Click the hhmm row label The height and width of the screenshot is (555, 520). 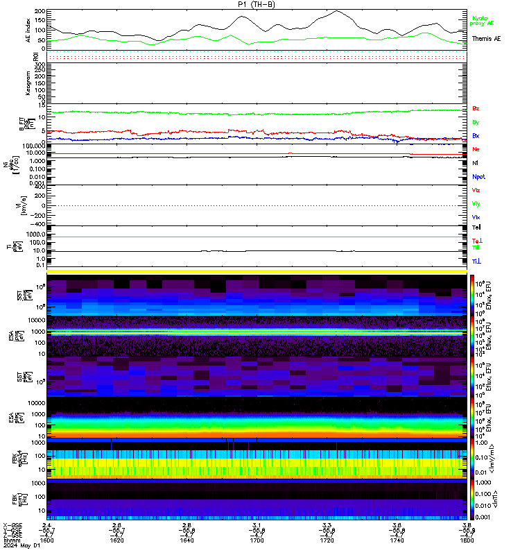(x=12, y=540)
